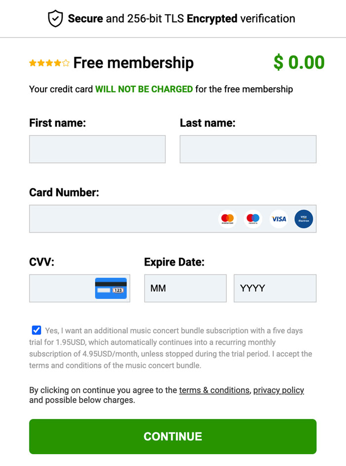Open the privacy policy link
The image size is (346, 466).
click(278, 390)
